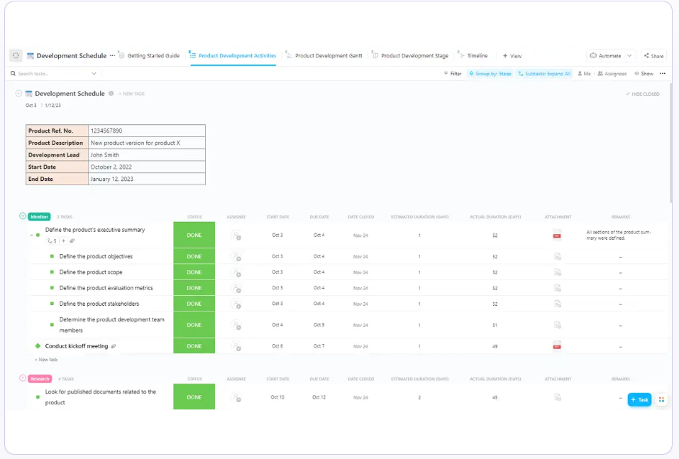The width and height of the screenshot is (679, 459).
Task: Assign someone to executive summary task
Action: (x=236, y=236)
